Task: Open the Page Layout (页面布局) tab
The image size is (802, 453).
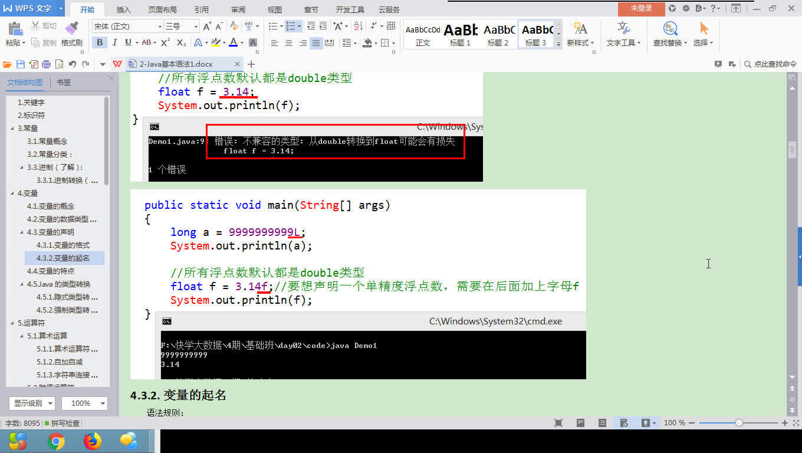Action: click(162, 9)
